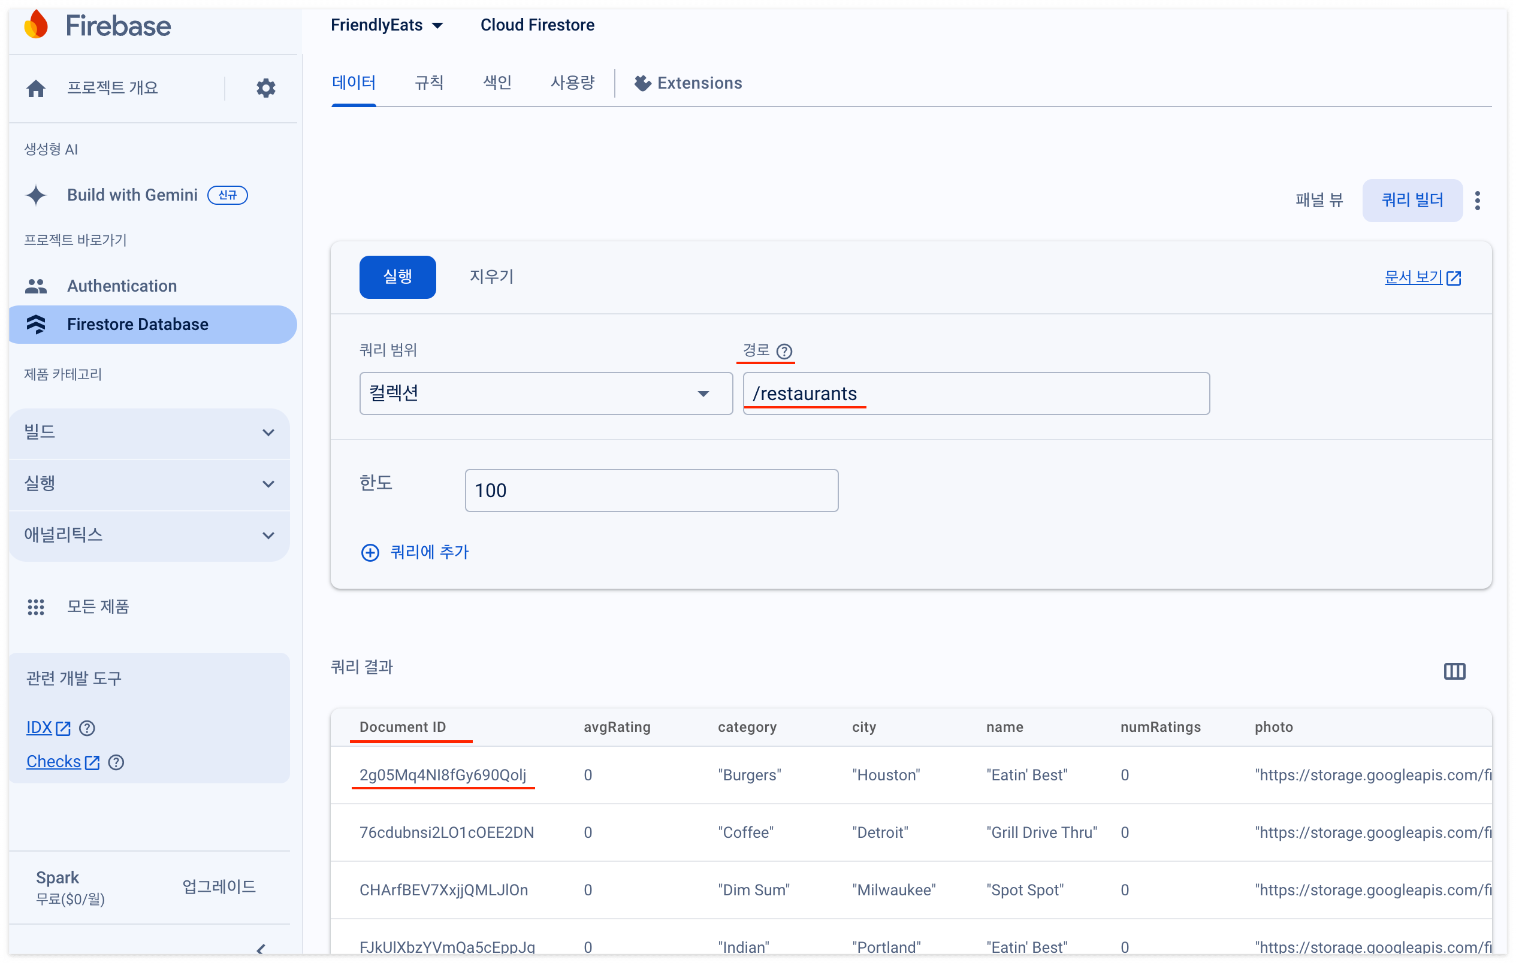Click the project overview home icon
Image resolution: width=1516 pixels, height=963 pixels.
pos(36,88)
